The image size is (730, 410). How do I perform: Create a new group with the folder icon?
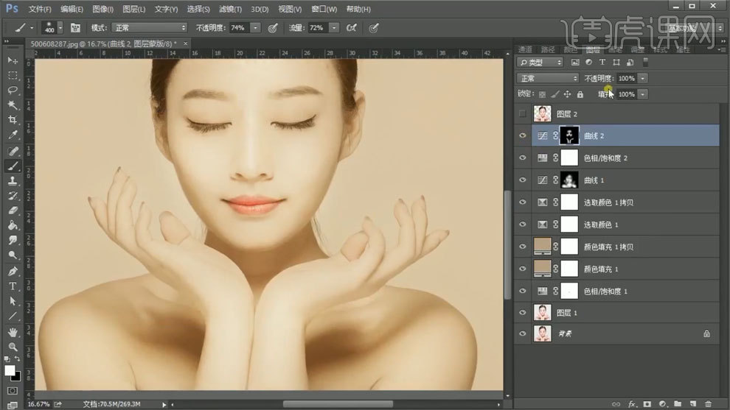tap(678, 404)
